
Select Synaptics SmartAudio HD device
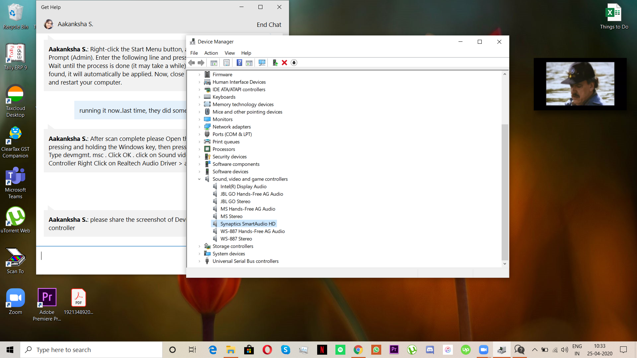(248, 224)
